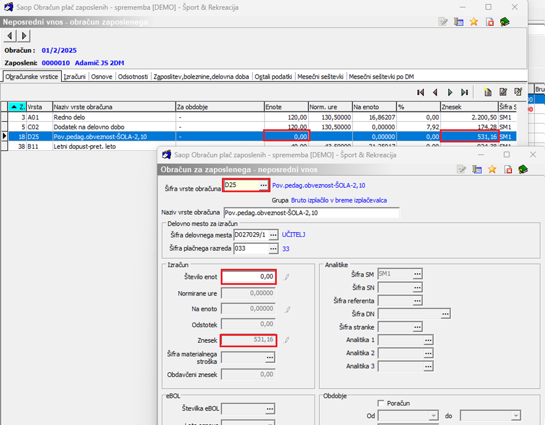Open the help book icon in the dialog
Screen dimensions: 545x425
[x=523, y=169]
